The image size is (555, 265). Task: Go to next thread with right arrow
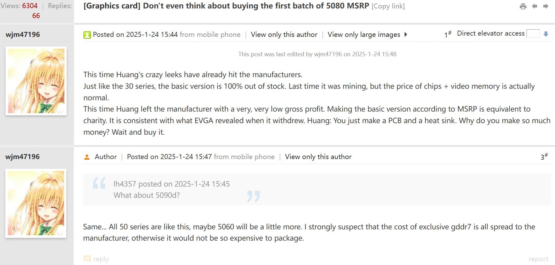[x=546, y=6]
